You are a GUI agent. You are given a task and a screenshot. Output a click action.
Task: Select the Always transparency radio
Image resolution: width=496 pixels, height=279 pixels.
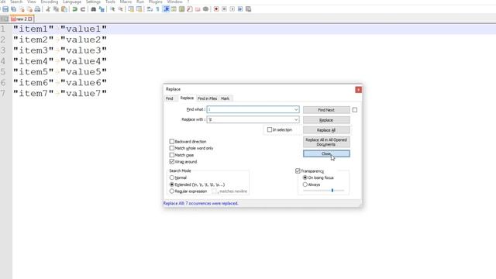[305, 184]
